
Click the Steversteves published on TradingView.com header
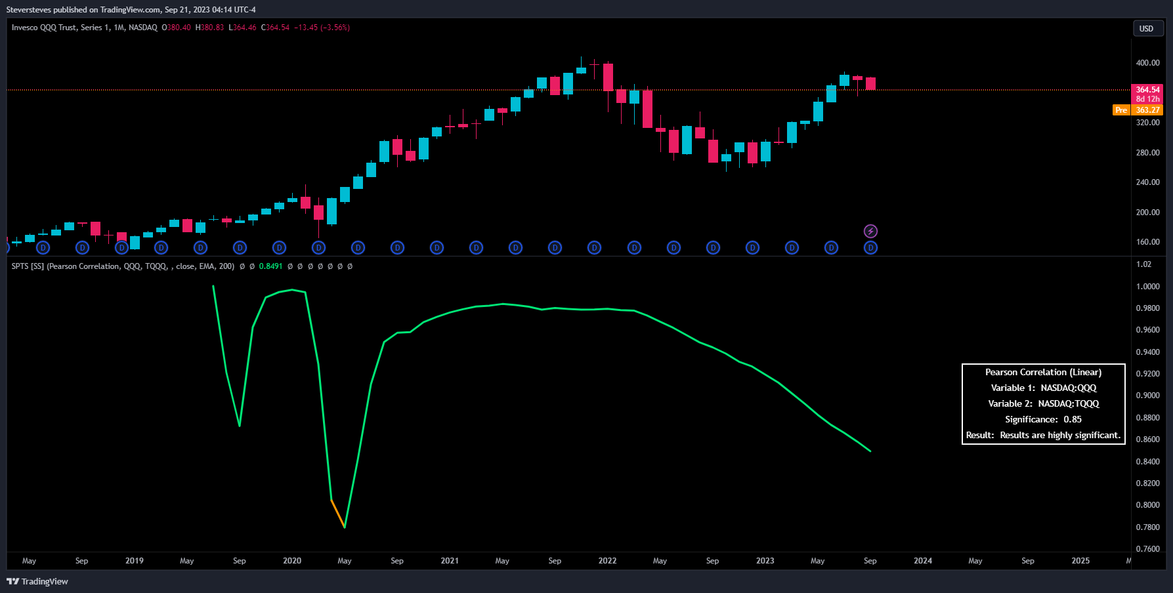pyautogui.click(x=131, y=9)
